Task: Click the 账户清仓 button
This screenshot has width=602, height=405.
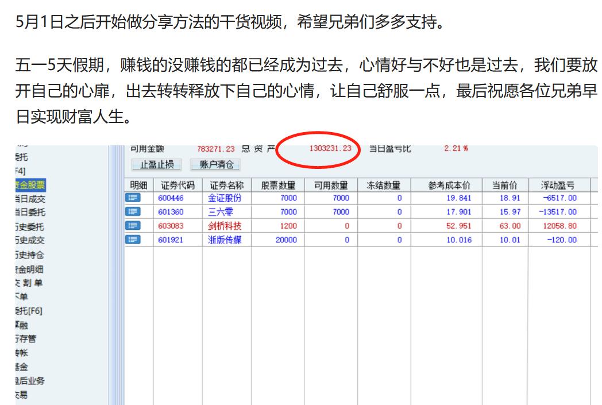Action: point(217,164)
